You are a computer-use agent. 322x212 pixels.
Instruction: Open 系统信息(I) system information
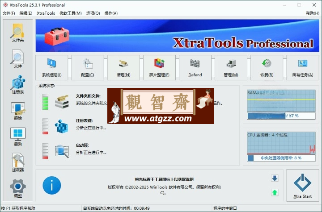pyautogui.click(x=52, y=68)
